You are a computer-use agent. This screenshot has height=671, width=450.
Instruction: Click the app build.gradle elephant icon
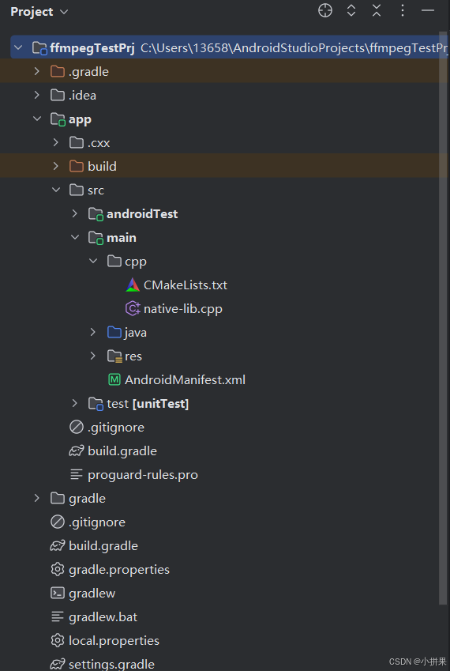tap(76, 451)
